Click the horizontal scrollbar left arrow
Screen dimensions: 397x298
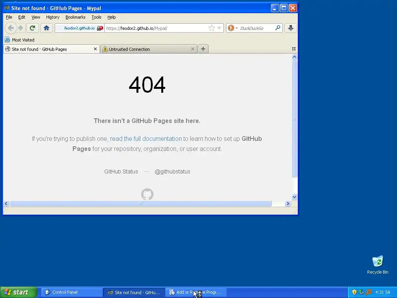click(x=6, y=203)
